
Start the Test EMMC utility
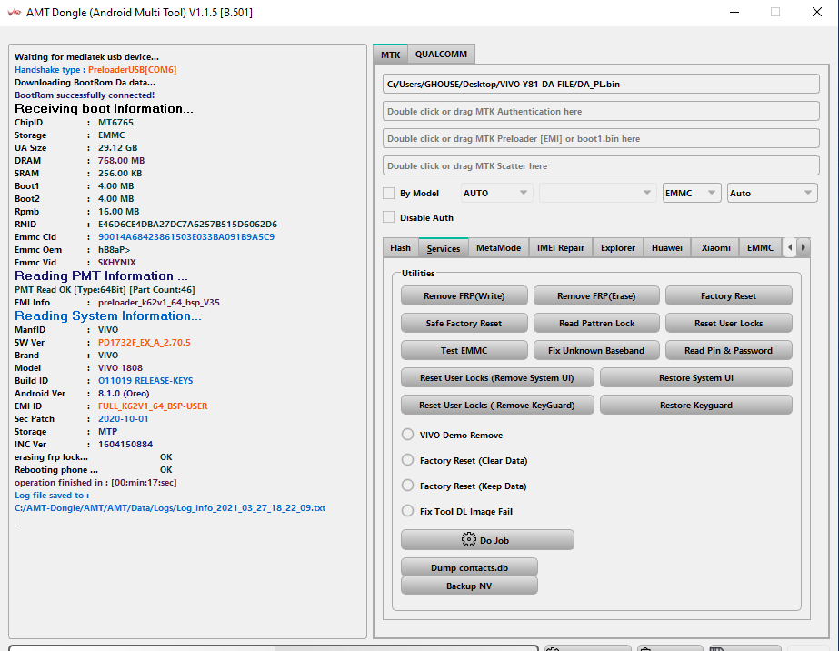464,351
